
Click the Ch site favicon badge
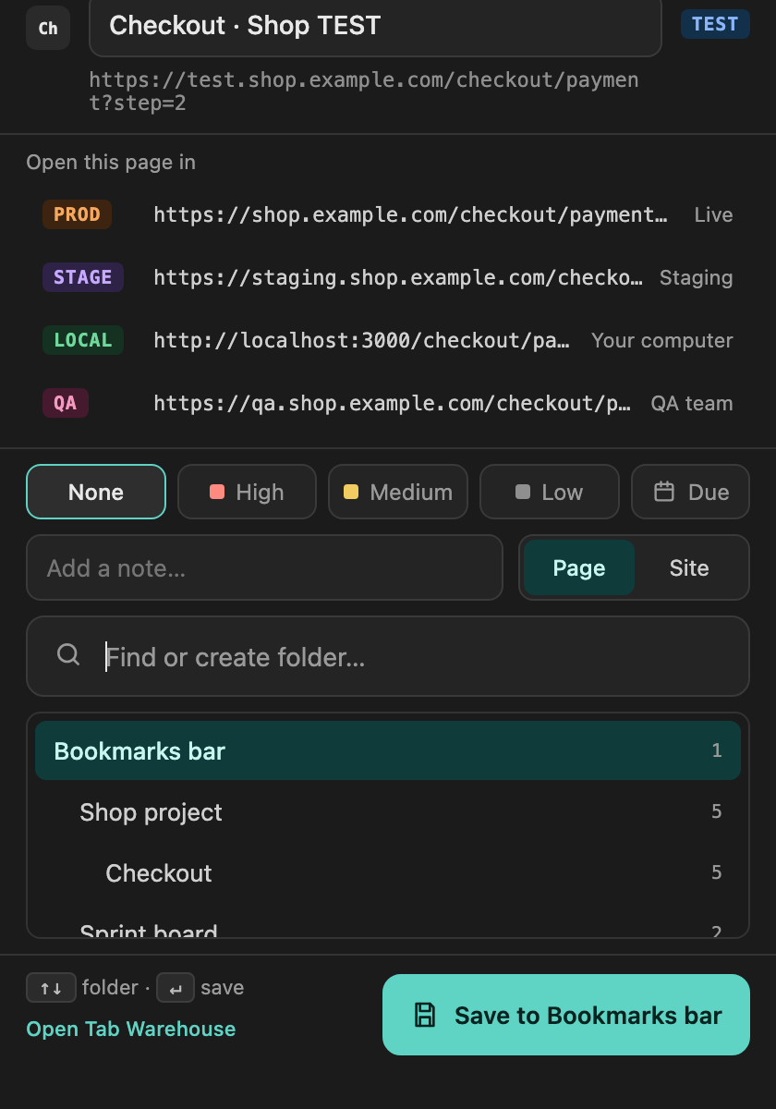(x=48, y=28)
